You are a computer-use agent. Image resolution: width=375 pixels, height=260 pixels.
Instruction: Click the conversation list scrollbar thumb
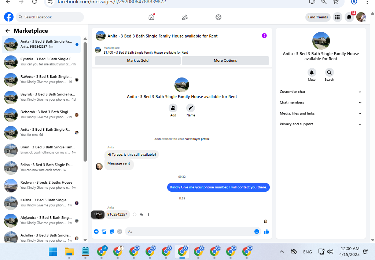click(85, 102)
